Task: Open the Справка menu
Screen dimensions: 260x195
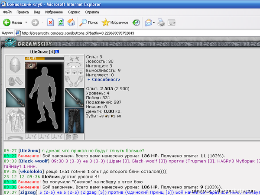Action: coord(92,12)
